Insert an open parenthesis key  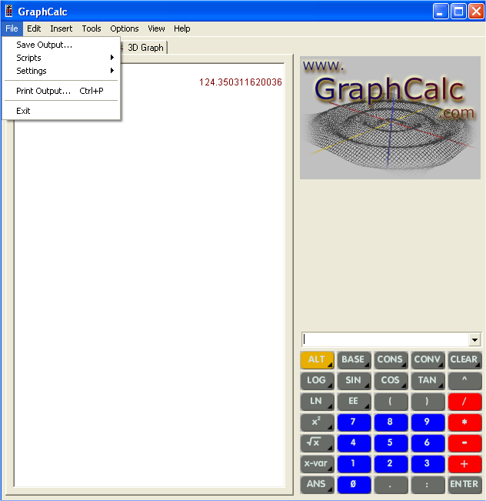pos(391,402)
